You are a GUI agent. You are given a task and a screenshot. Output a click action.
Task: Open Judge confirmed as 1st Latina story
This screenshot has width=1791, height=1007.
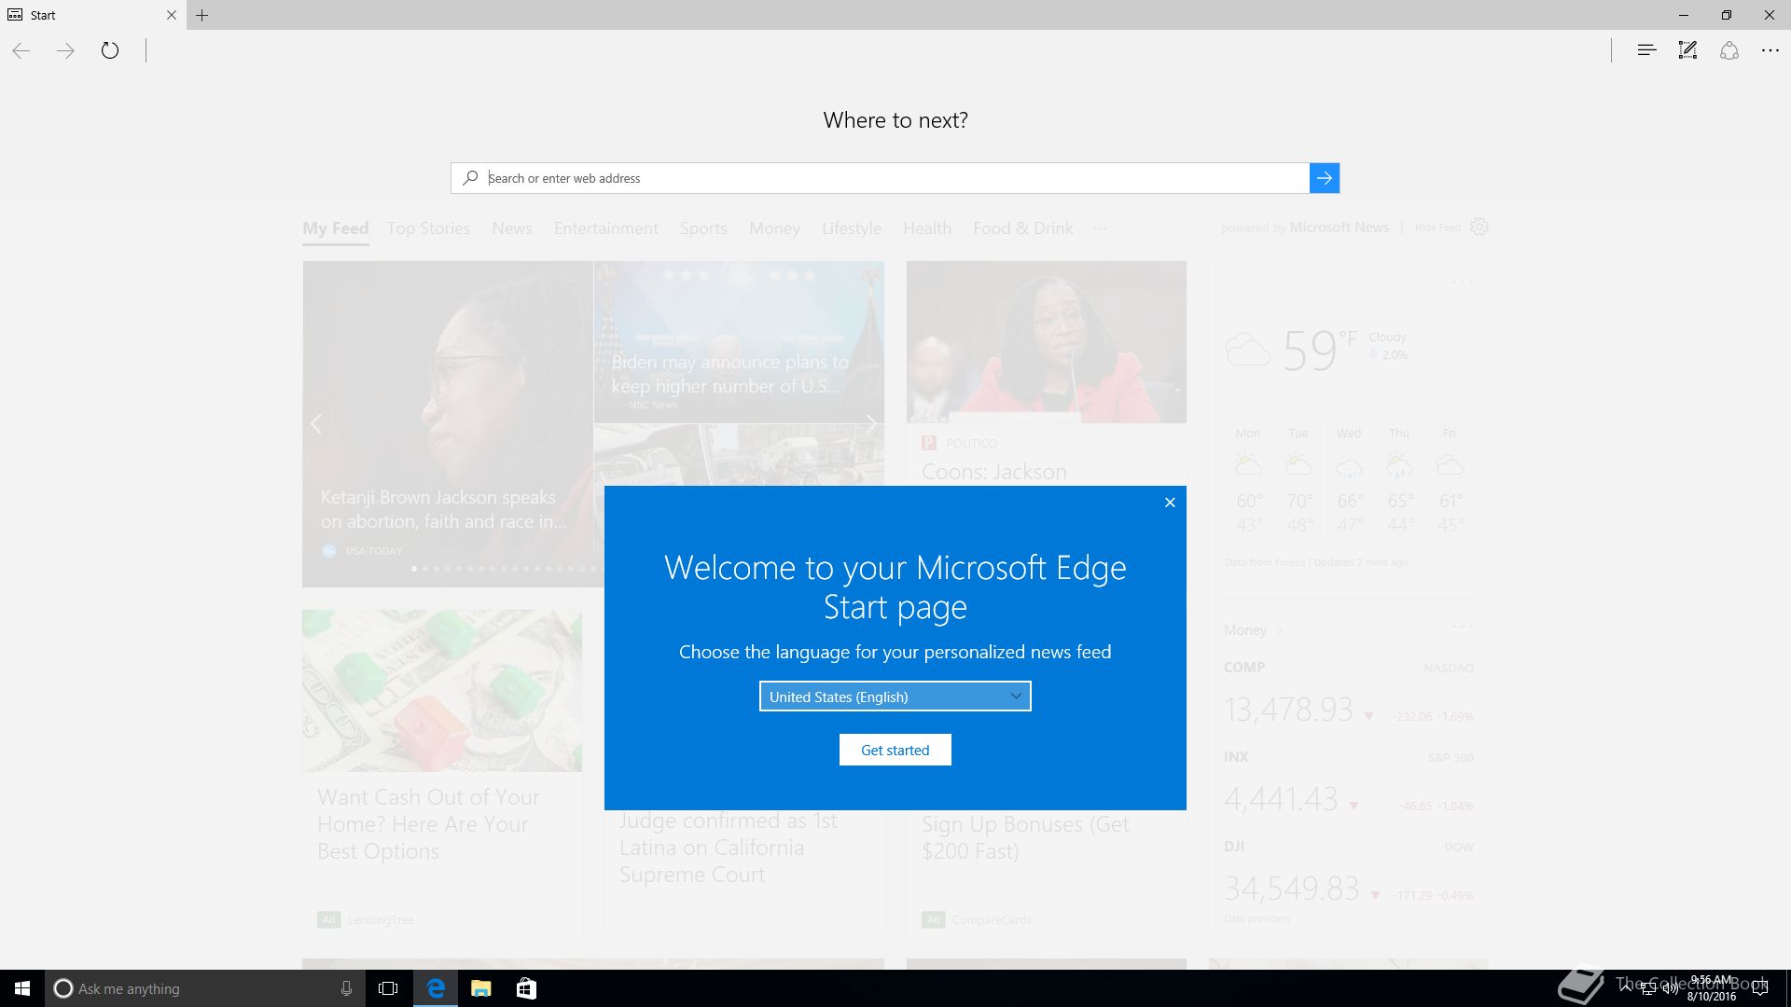coord(729,848)
